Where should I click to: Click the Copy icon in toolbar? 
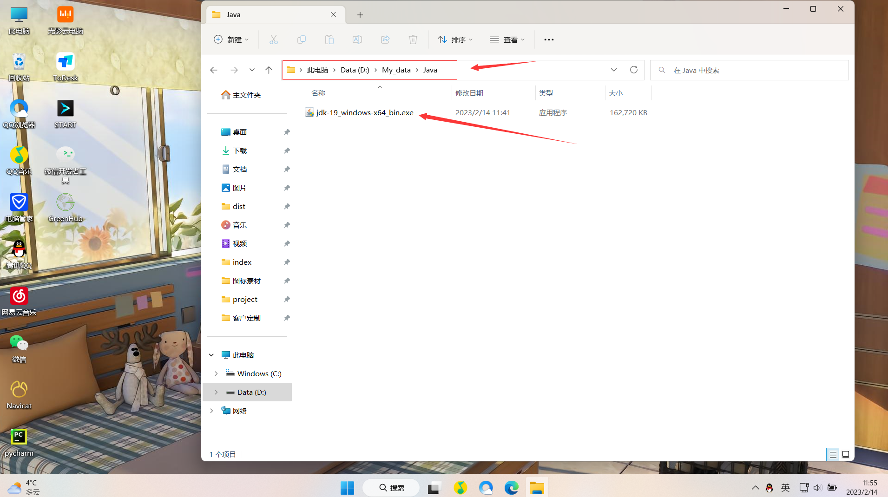coord(301,39)
